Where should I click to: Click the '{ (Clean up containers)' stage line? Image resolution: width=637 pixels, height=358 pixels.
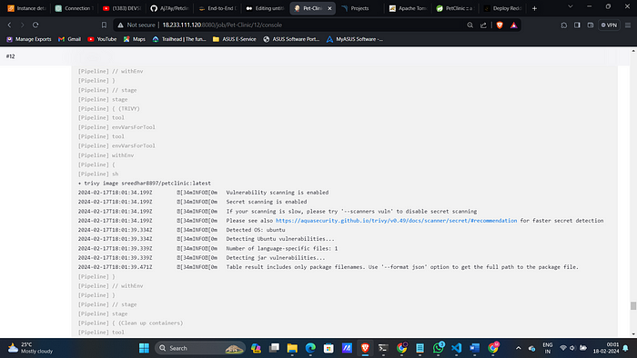click(130, 323)
